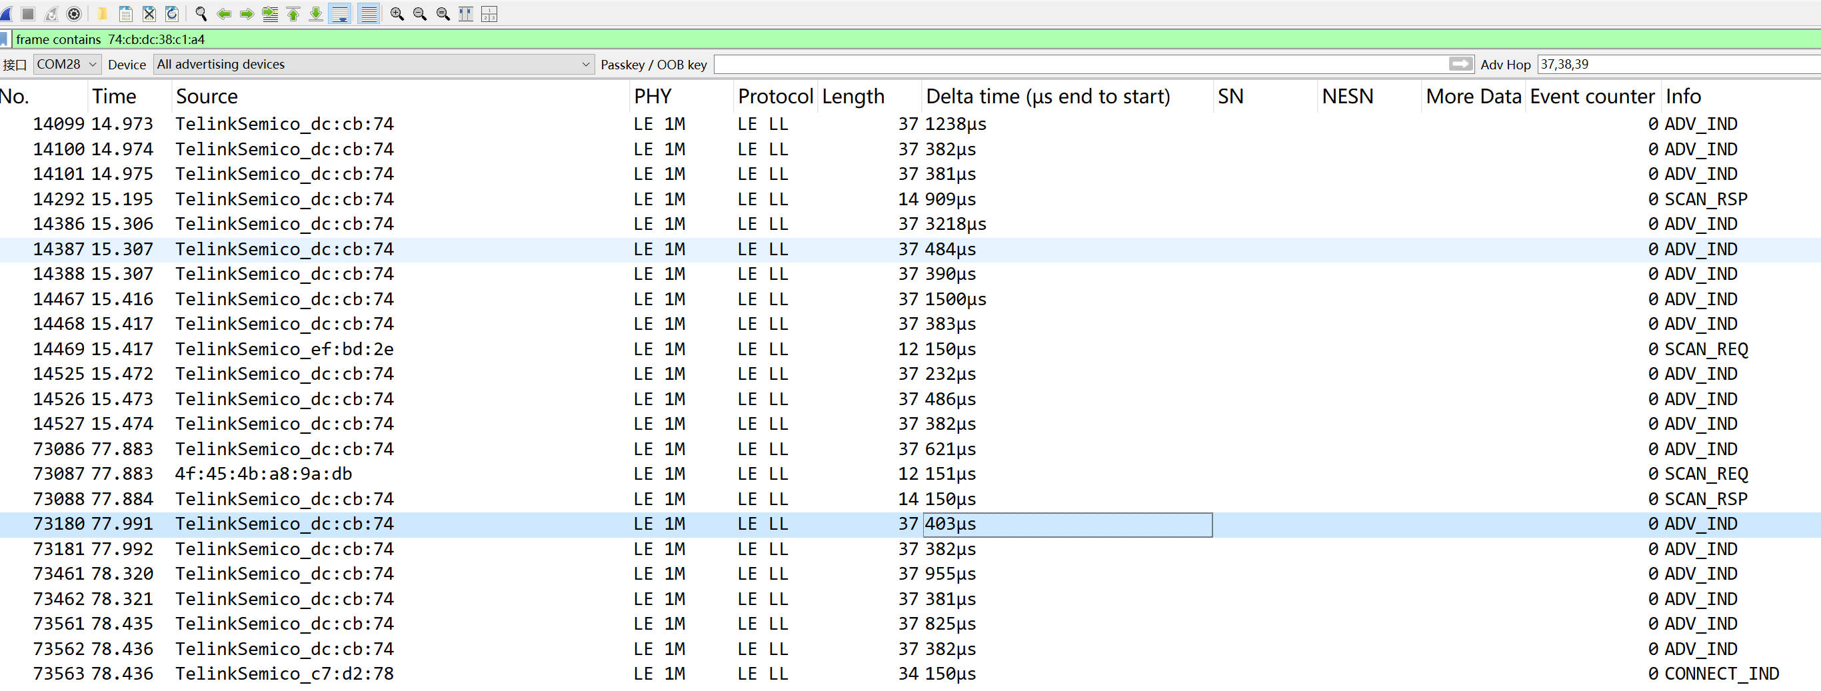
Task: Open the COM28 interface dropdown
Action: 67,64
